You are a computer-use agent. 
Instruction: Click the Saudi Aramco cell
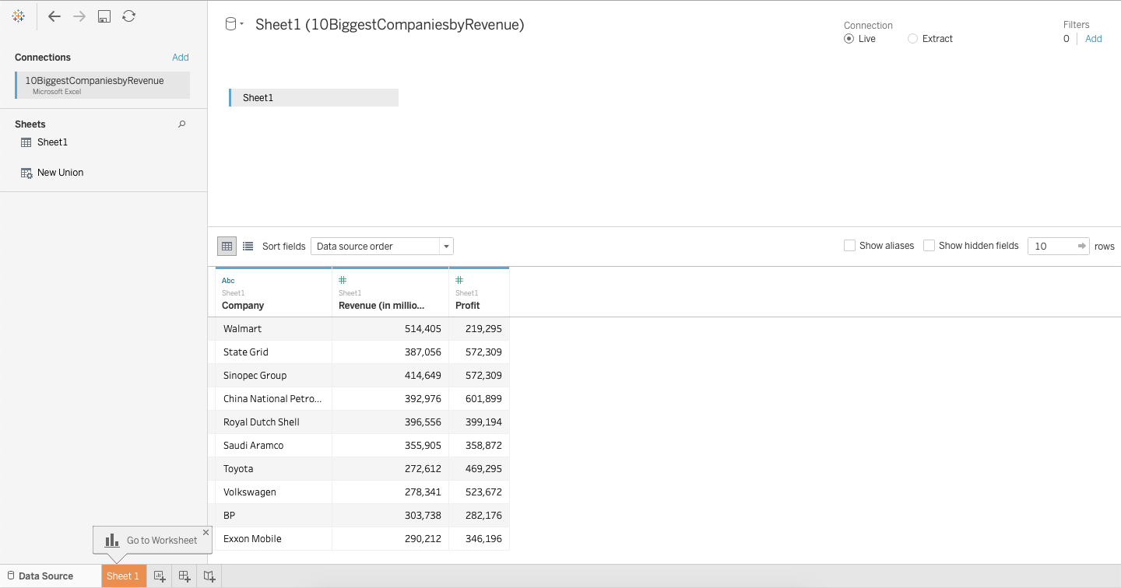click(x=273, y=446)
